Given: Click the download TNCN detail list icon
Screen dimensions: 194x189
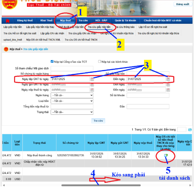Looking at the screenshot, I should click(x=166, y=156).
